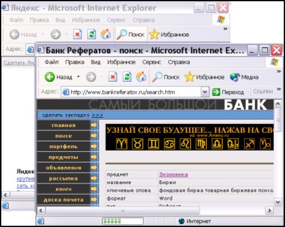Open книги sidebar link

(64, 189)
